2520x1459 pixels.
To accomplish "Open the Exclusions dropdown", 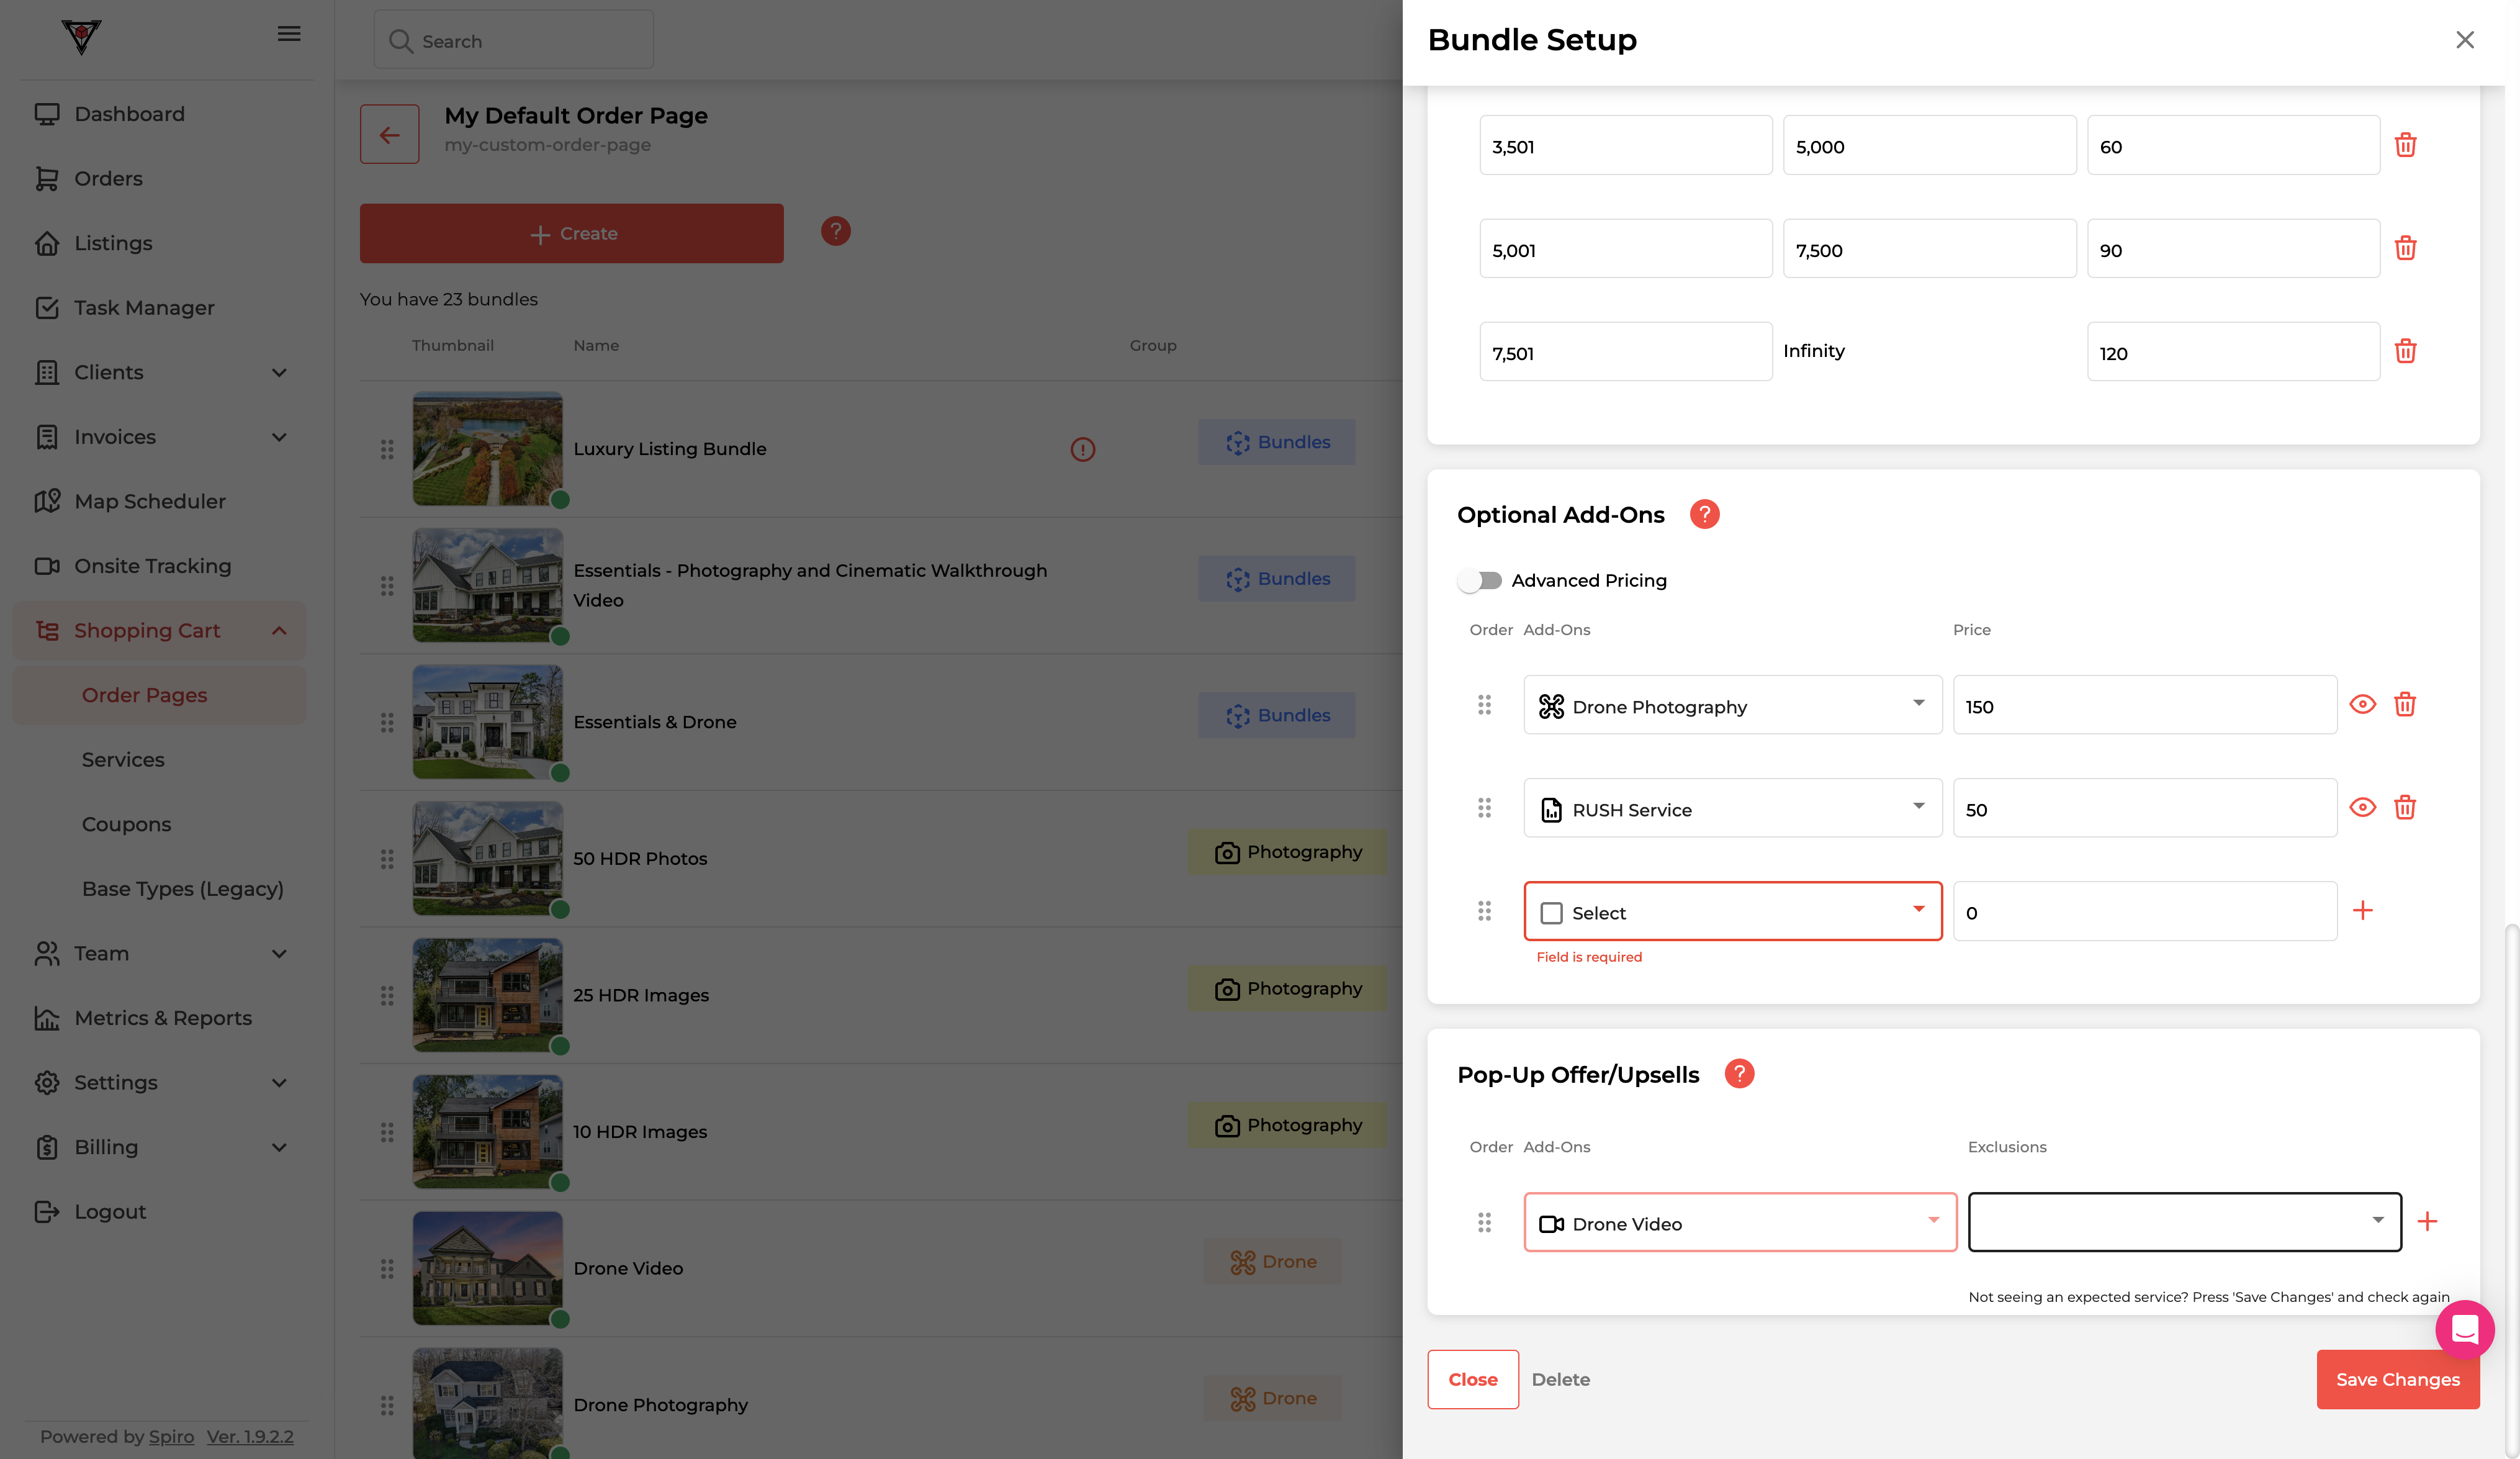I will pyautogui.click(x=2184, y=1222).
